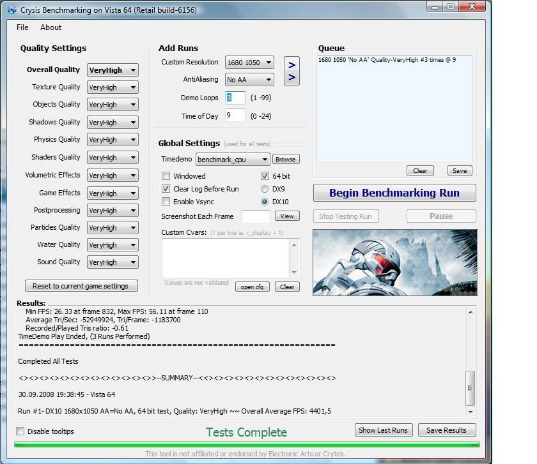Click Save Results button
The width and height of the screenshot is (537, 464).
[447, 430]
